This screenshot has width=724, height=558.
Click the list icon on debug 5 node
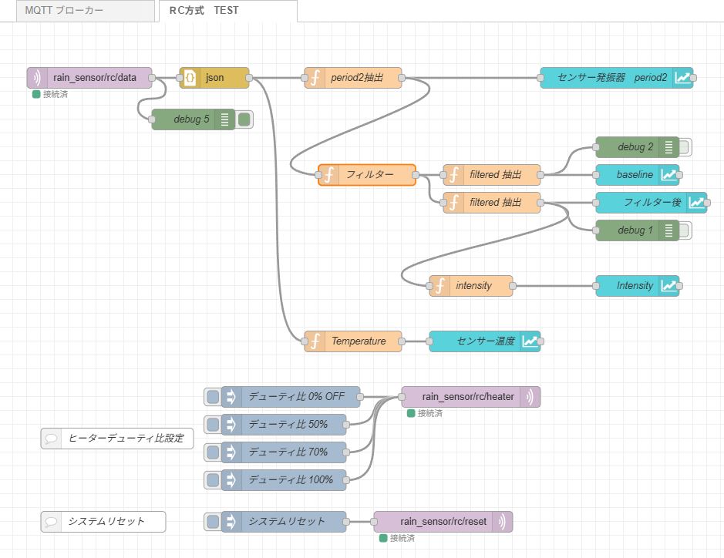point(224,119)
